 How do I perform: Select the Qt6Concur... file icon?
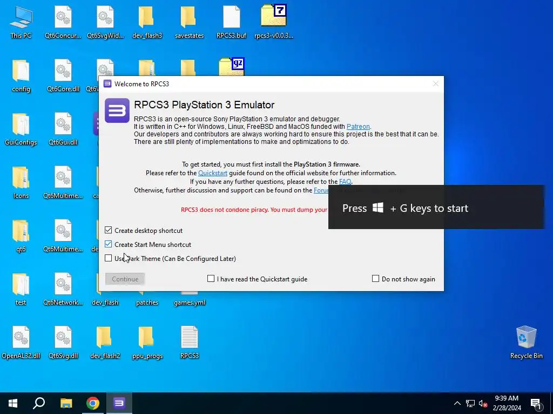(63, 23)
